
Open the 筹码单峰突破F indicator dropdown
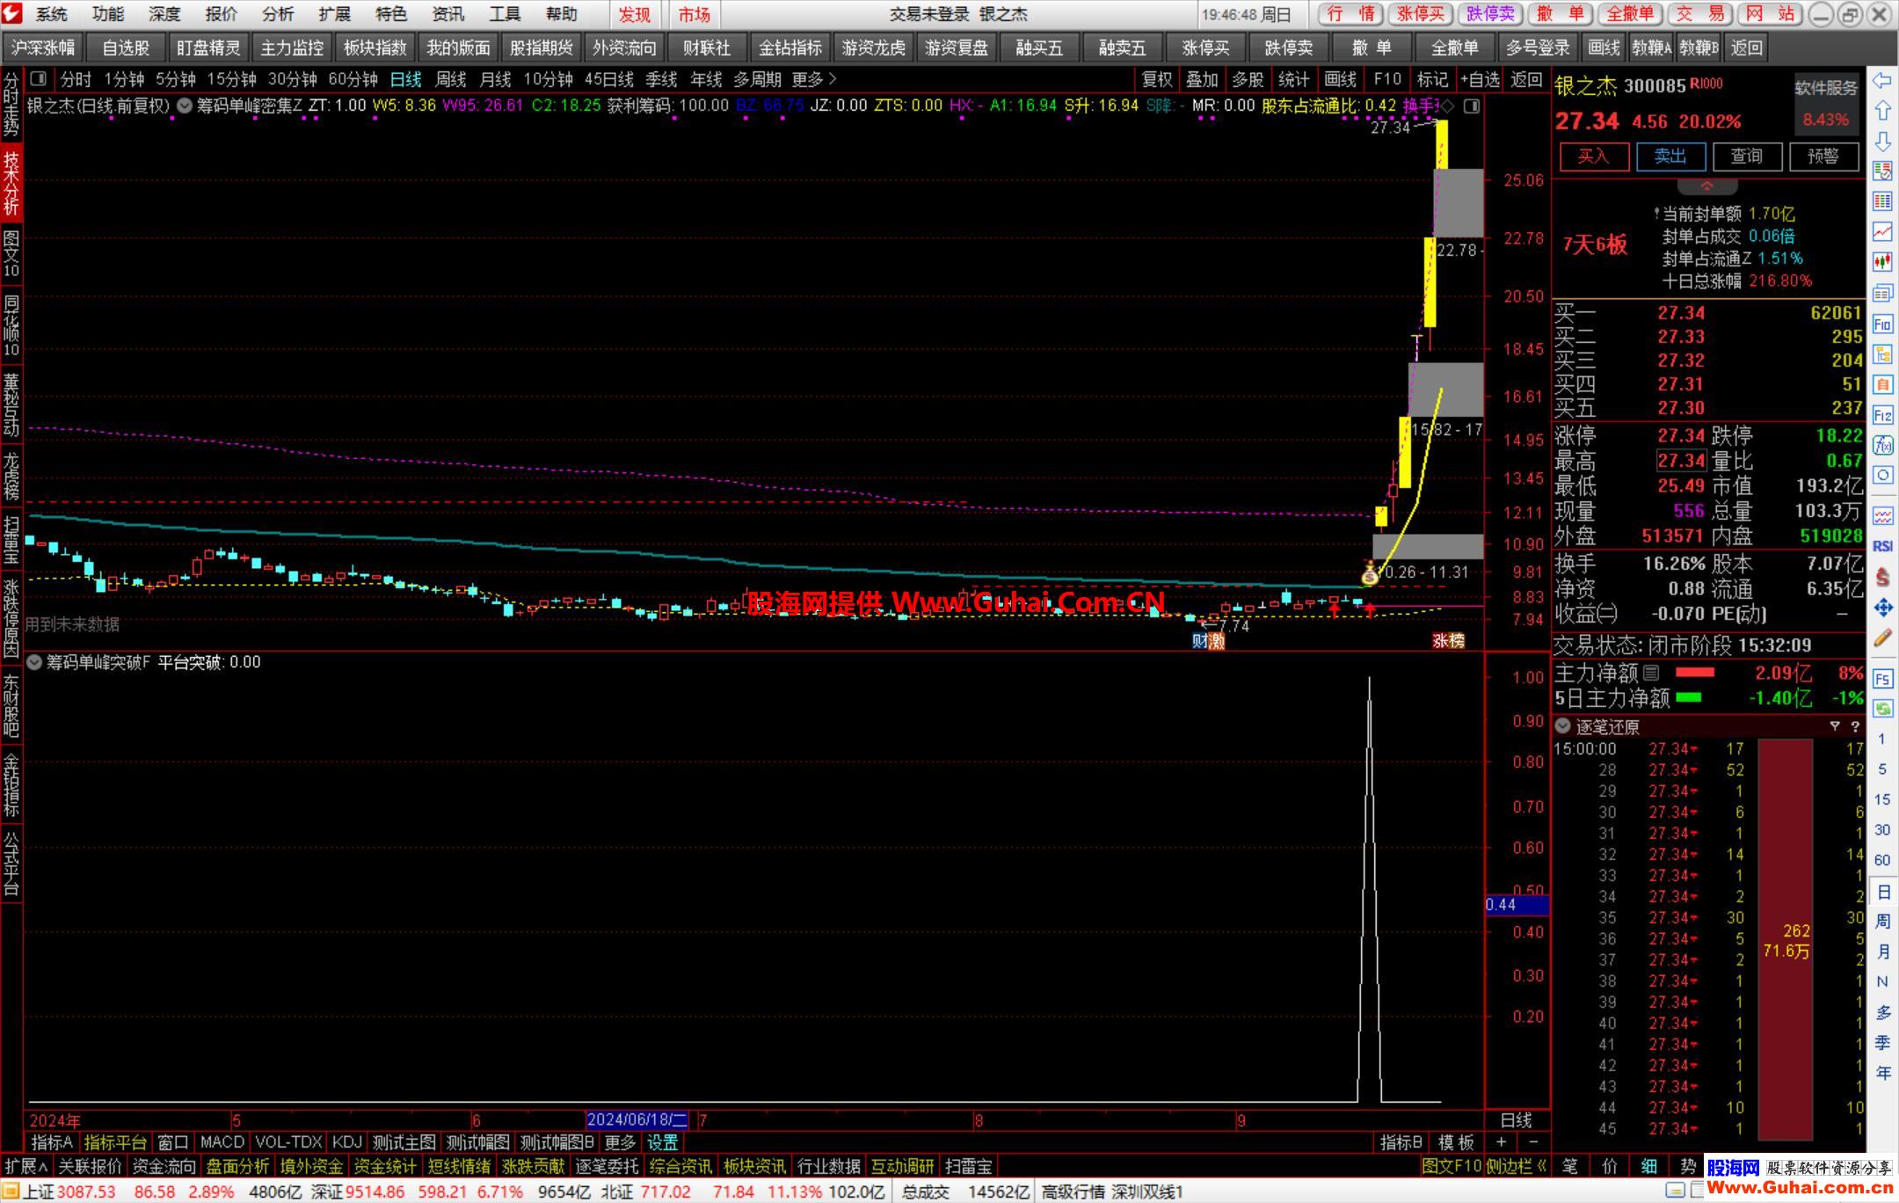point(34,662)
